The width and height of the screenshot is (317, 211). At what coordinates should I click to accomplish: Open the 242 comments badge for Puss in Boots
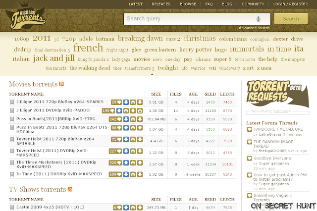[x=115, y=119]
